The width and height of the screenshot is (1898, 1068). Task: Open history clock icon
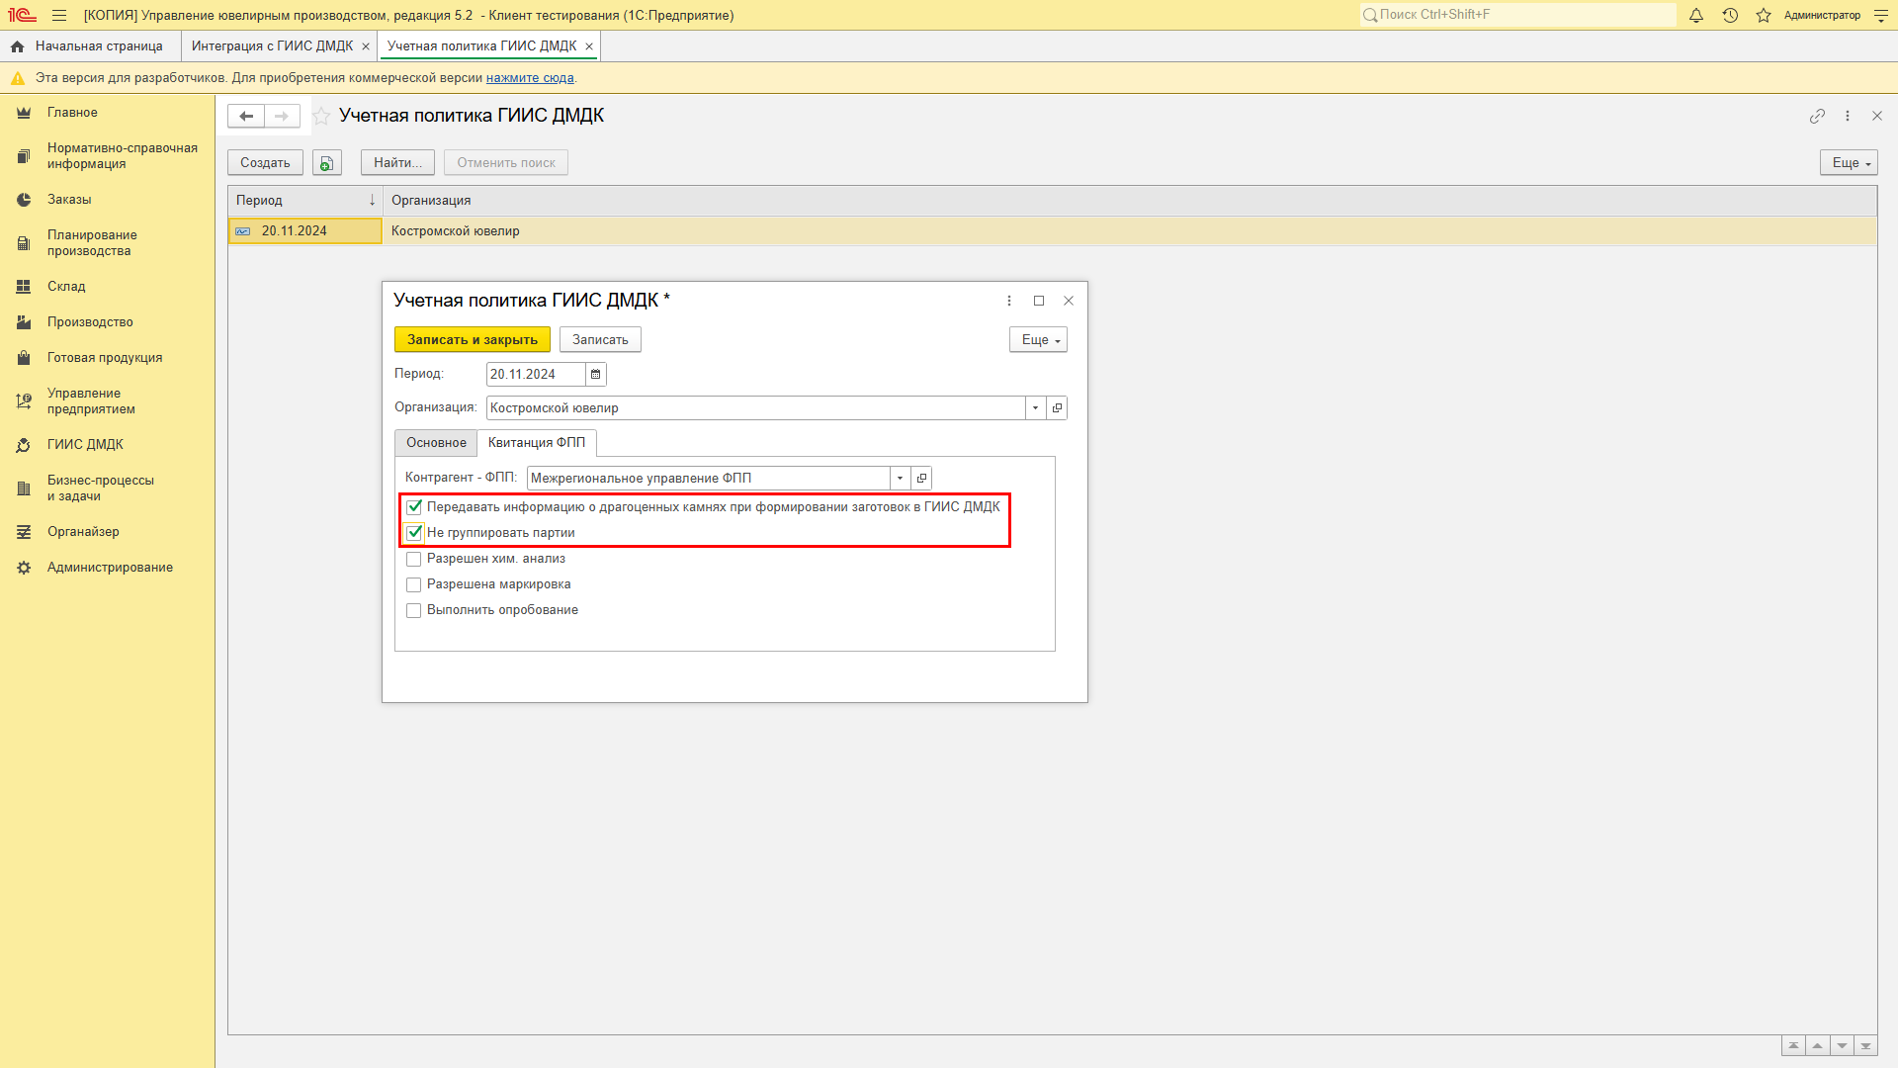click(1730, 15)
